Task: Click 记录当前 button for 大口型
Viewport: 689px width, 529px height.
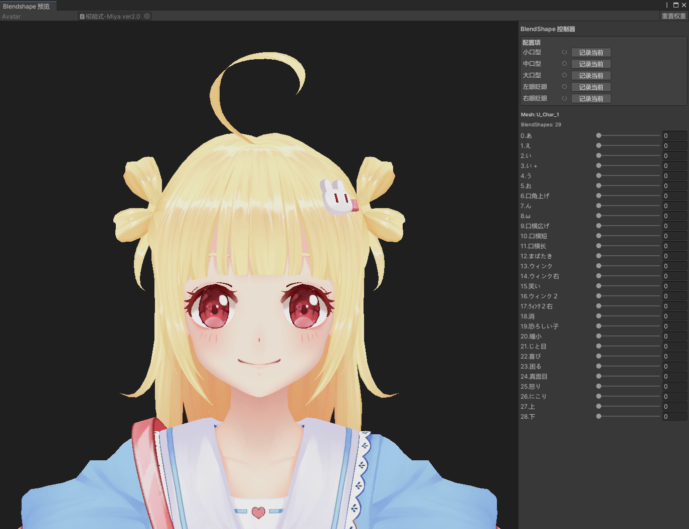Action: click(591, 76)
